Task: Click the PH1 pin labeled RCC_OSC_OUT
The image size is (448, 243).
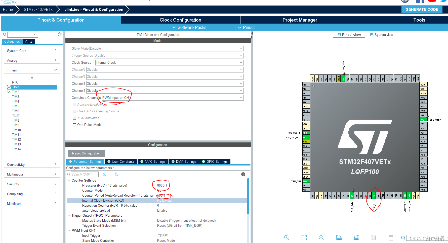Action: tap(306, 137)
